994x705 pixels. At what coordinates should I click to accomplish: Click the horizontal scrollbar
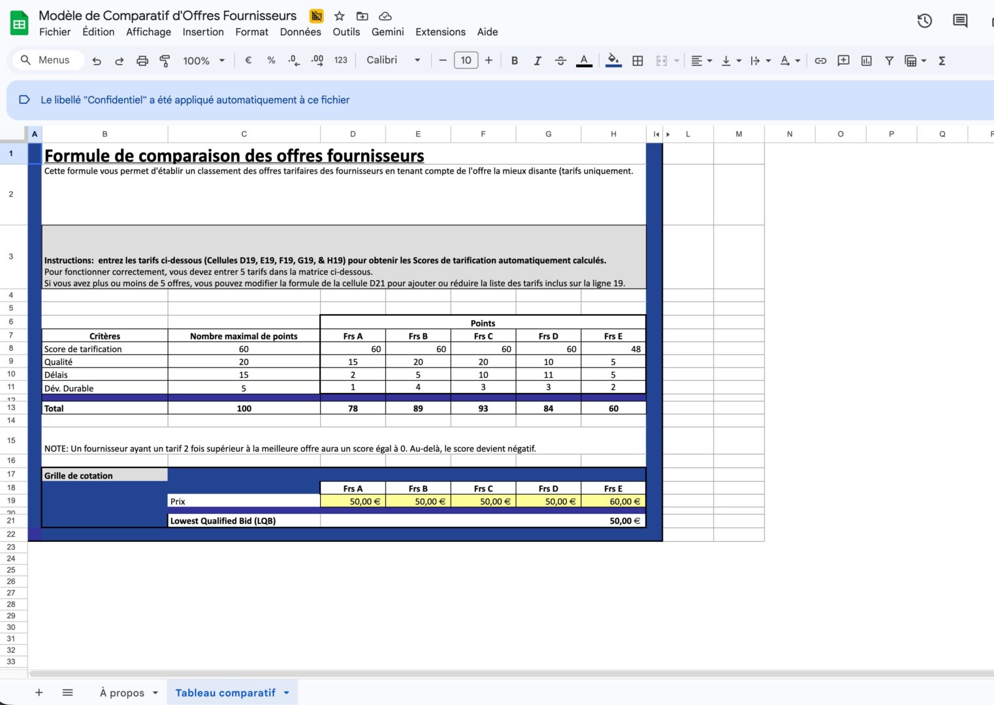tap(511, 673)
